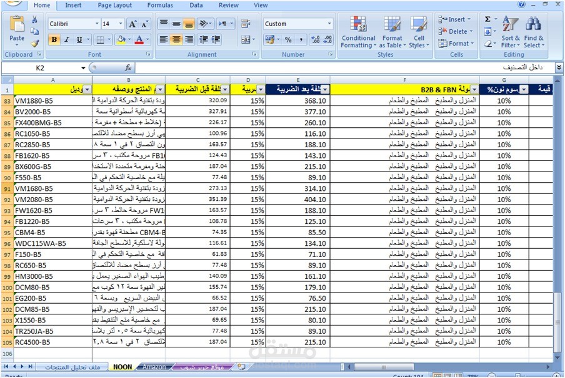Expand the Custom number format dropdown

[329, 24]
